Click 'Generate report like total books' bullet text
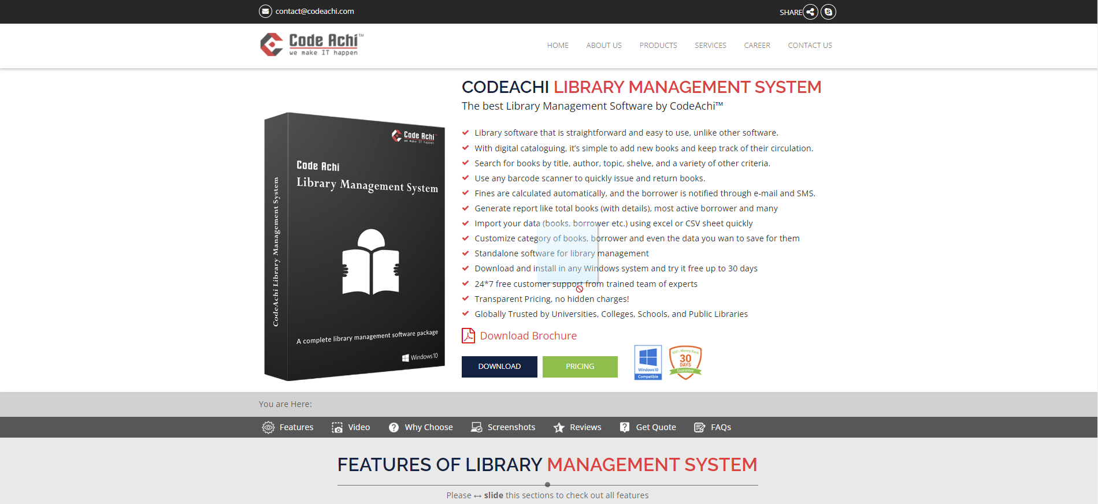The image size is (1098, 504). pos(626,208)
